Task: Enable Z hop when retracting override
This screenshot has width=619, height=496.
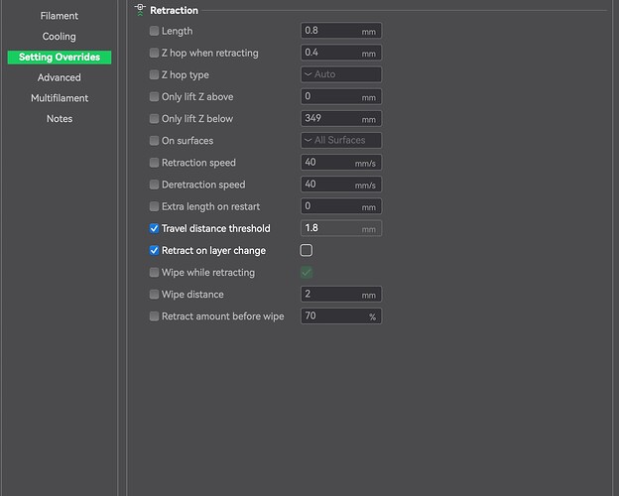Action: [x=154, y=53]
